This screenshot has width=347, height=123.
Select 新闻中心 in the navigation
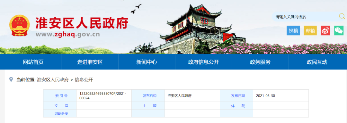(x=147, y=62)
